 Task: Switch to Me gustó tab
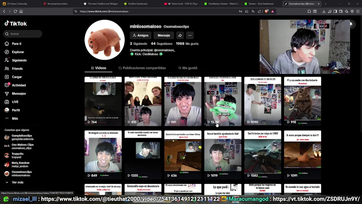click(x=188, y=68)
